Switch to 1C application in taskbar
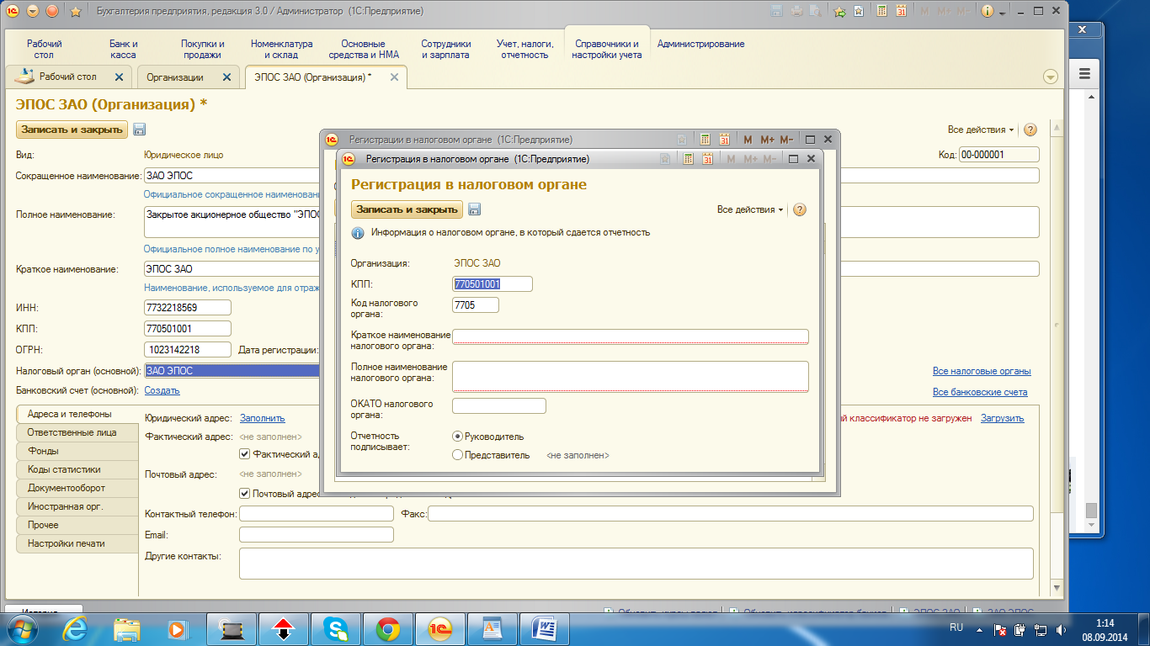This screenshot has height=646, width=1150. 440,628
